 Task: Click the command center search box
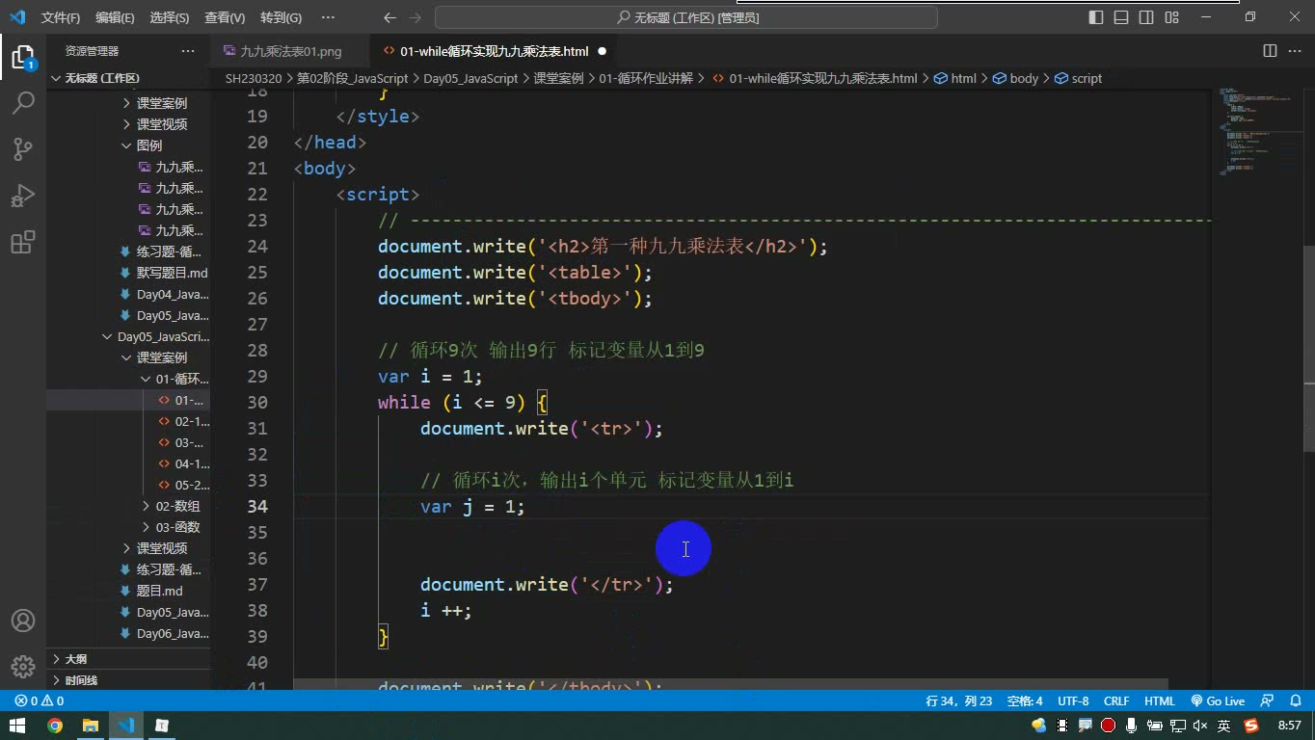(x=686, y=17)
